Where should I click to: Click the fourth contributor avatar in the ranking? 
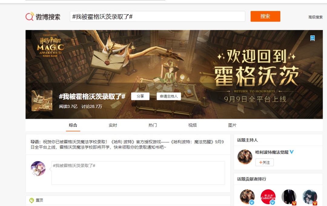click(310, 197)
